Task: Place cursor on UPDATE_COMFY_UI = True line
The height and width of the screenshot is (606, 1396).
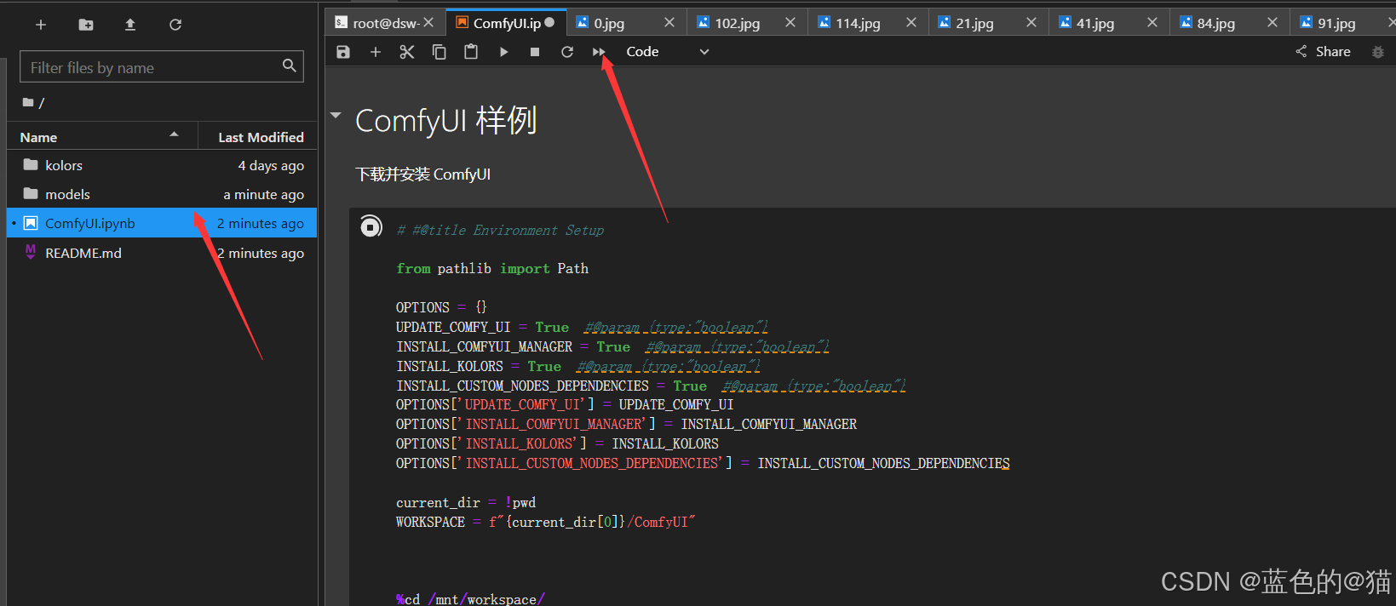Action: point(582,327)
